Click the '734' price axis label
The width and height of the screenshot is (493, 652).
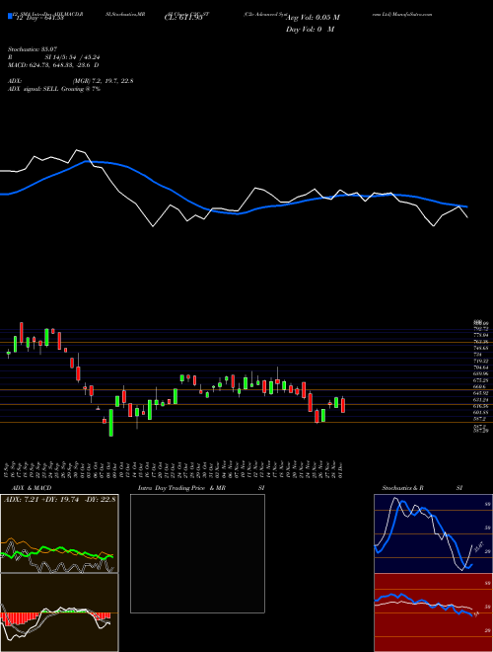pos(477,355)
